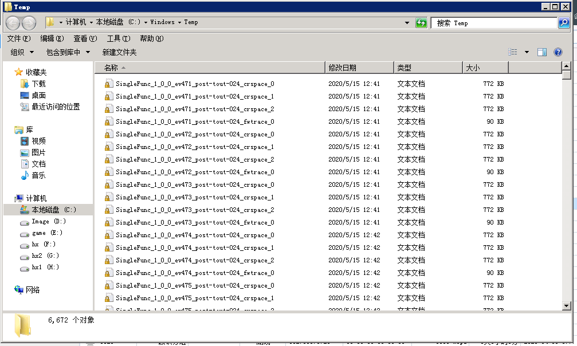Viewport: 577px width, 346px height.
Task: Refresh the Temp folder view
Action: [421, 23]
